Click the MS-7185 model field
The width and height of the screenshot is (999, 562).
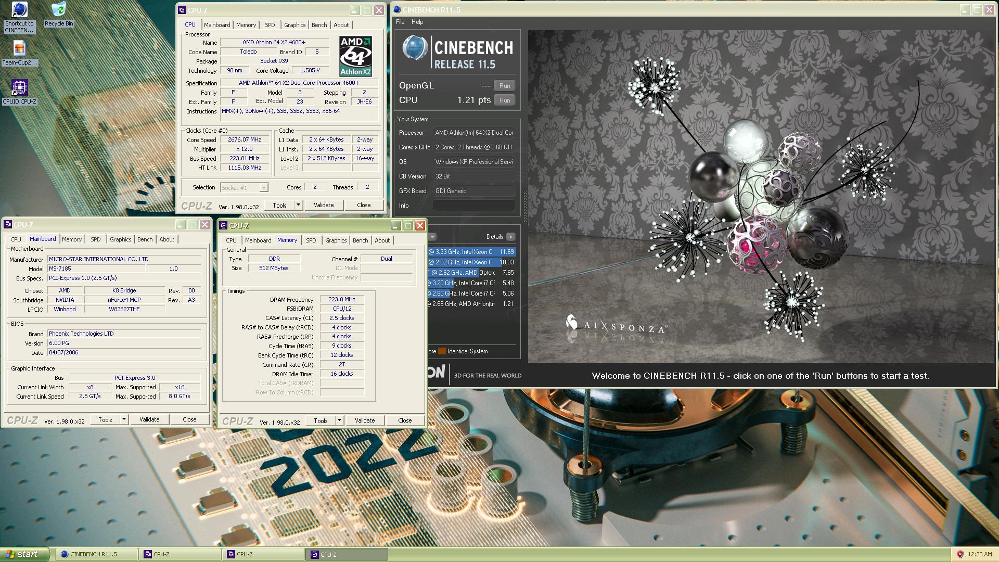[x=97, y=269]
